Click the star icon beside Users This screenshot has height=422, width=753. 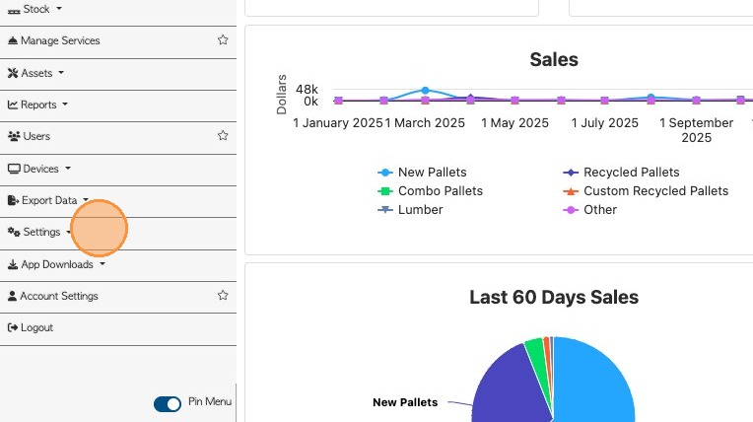click(x=223, y=136)
